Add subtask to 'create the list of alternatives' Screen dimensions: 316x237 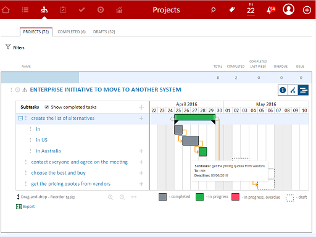pos(141,118)
